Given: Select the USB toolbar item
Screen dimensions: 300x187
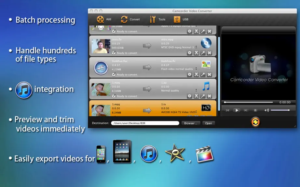Looking at the screenshot, I should coord(181,19).
